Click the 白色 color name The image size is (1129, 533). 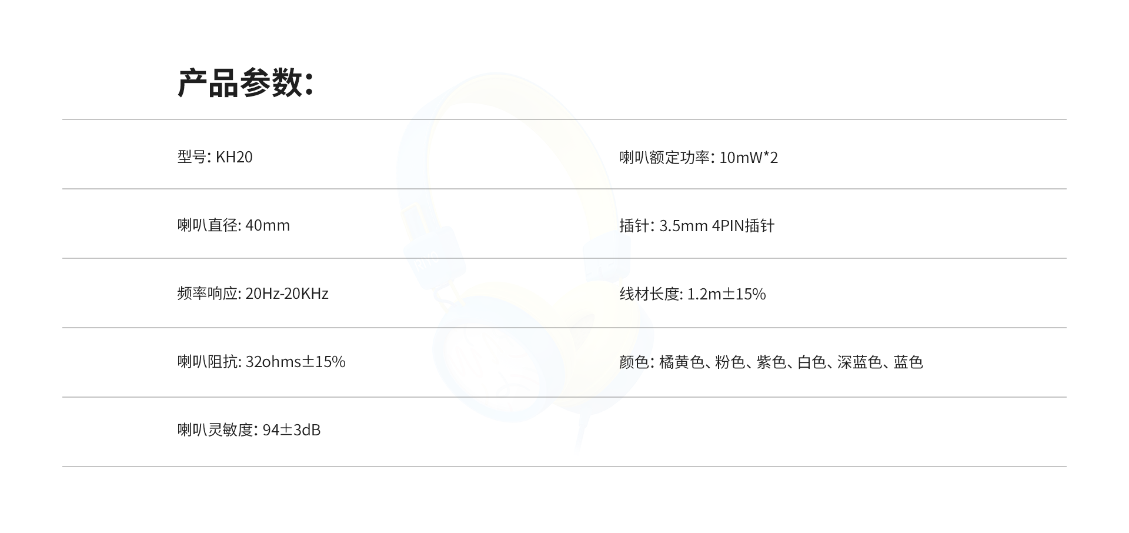(x=811, y=362)
